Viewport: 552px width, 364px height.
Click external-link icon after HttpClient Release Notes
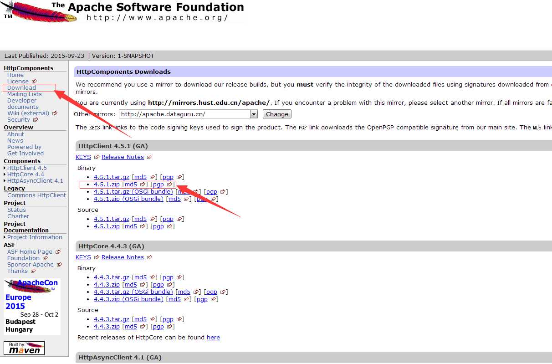tap(149, 157)
